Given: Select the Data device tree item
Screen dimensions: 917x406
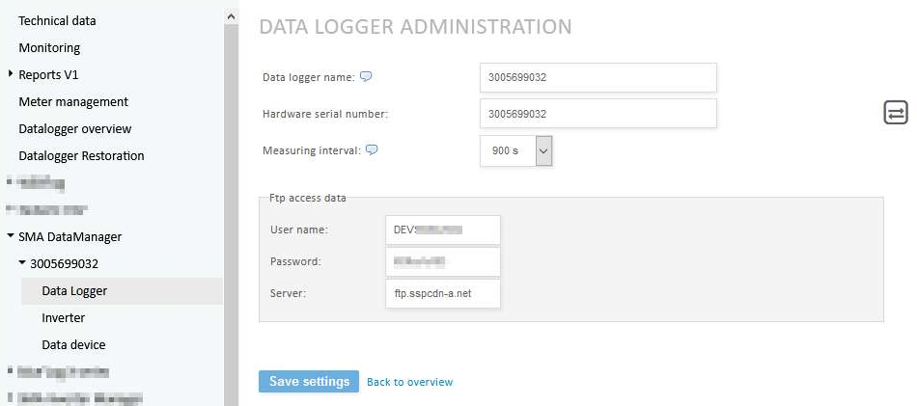Looking at the screenshot, I should (x=73, y=344).
